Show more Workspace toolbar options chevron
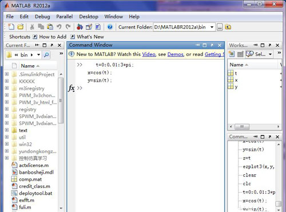 pyautogui.click(x=279, y=53)
